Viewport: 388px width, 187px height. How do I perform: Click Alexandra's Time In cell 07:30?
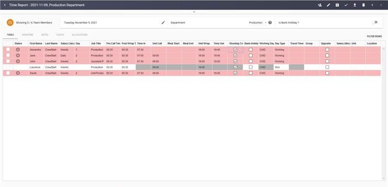[x=143, y=49]
